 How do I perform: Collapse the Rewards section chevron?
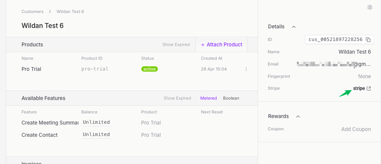(298, 116)
